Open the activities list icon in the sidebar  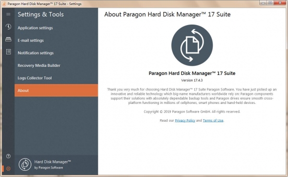coord(8,51)
